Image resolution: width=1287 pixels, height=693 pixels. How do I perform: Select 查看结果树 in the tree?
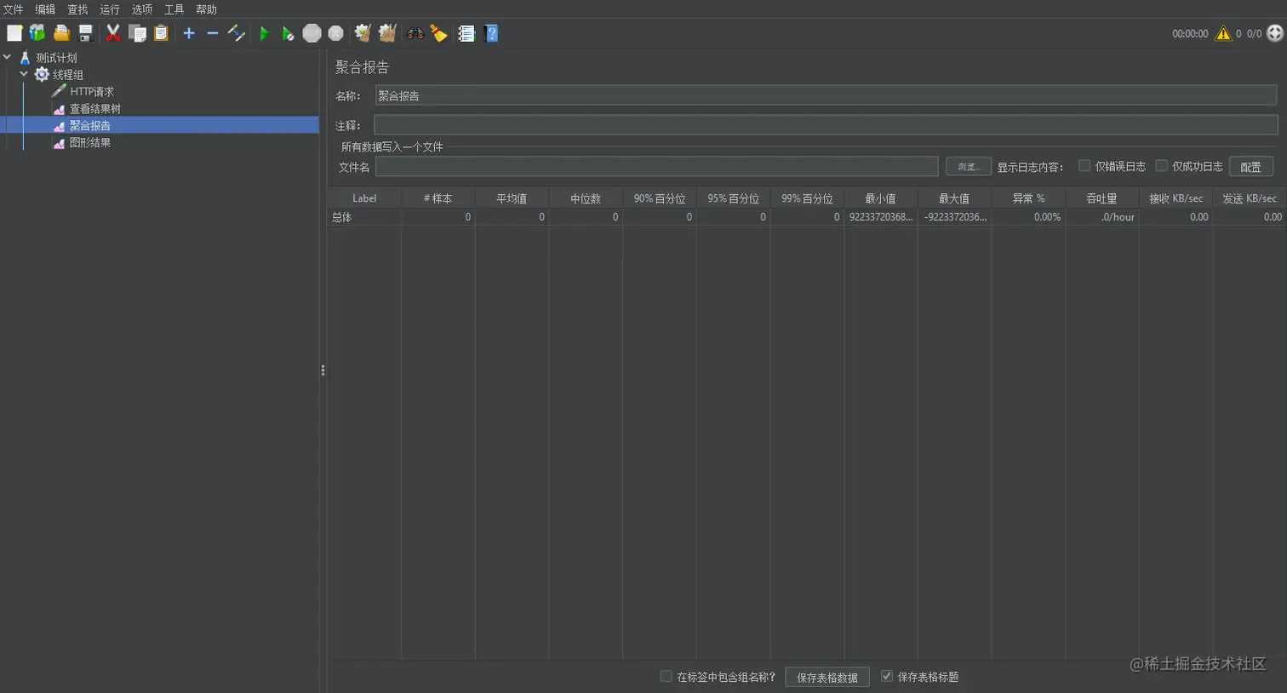pyautogui.click(x=95, y=109)
